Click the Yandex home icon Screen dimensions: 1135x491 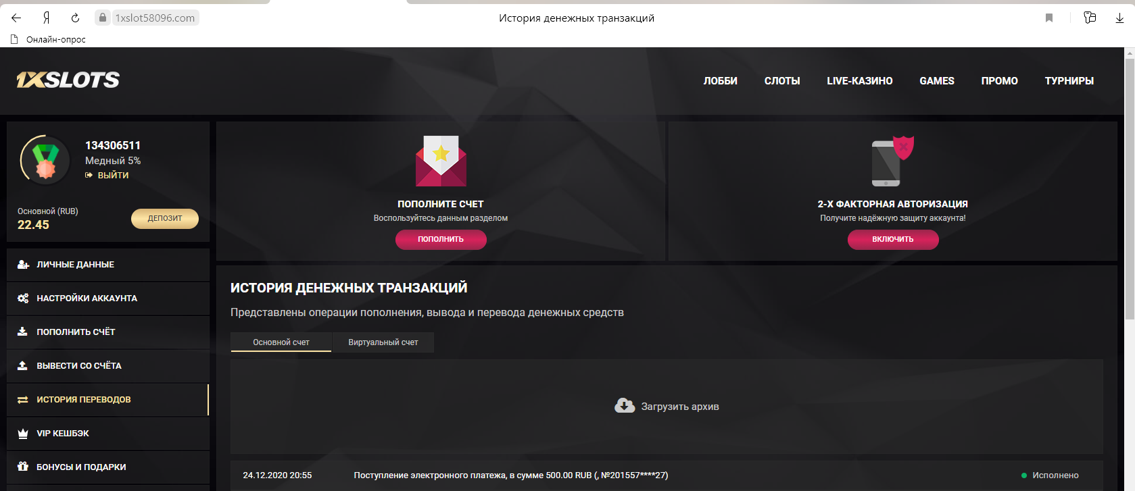47,18
